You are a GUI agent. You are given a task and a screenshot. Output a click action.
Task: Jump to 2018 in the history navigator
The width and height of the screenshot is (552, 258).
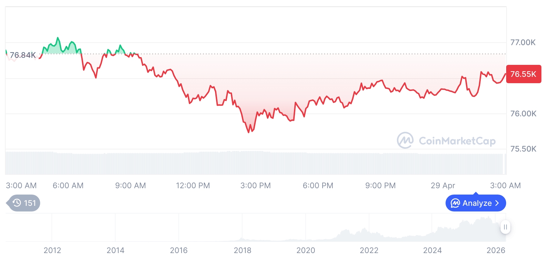point(243,250)
